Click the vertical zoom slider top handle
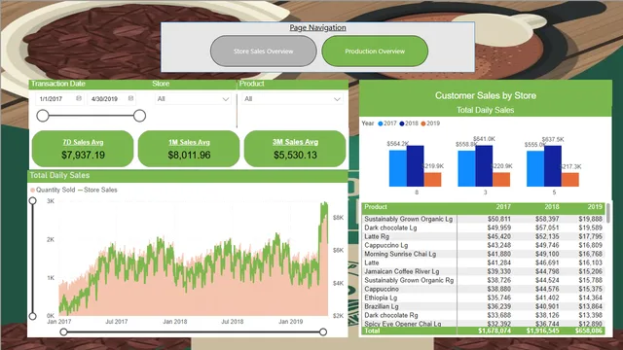623x350 pixels. point(32,201)
